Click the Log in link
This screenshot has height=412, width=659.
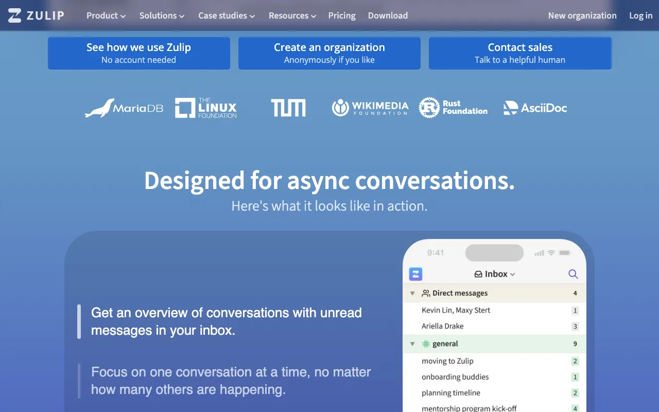pyautogui.click(x=640, y=15)
